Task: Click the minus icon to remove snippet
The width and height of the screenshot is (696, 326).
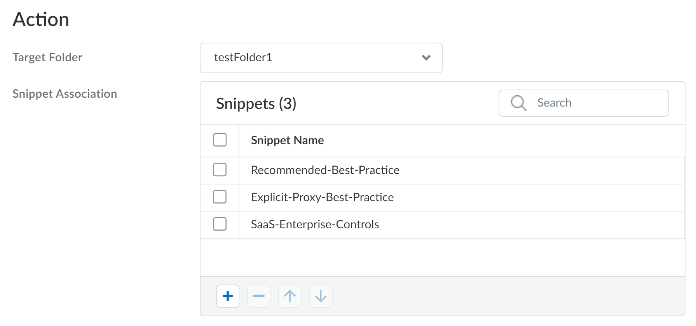Action: pyautogui.click(x=258, y=296)
